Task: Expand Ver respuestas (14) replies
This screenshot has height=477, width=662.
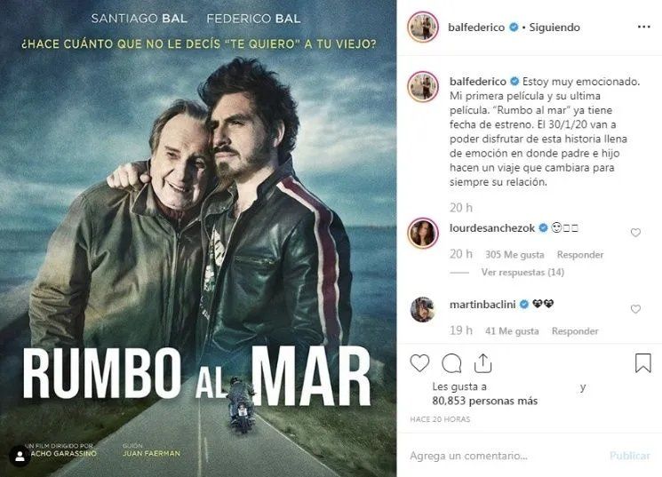Action: pyautogui.click(x=522, y=273)
